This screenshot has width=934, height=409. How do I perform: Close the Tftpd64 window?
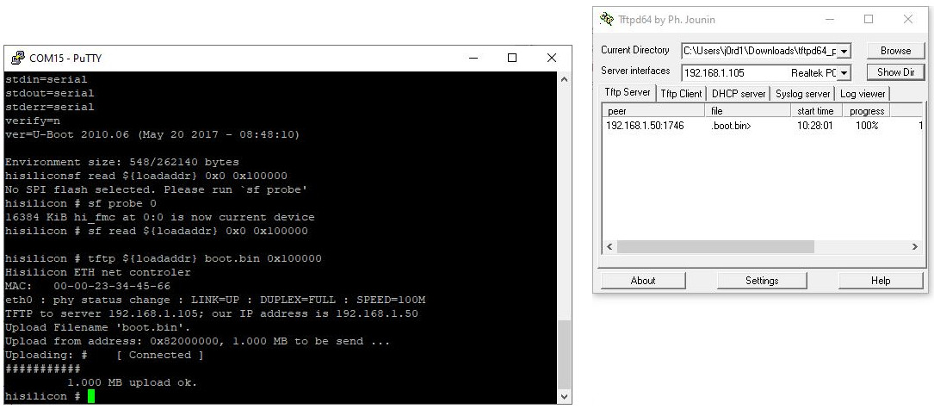click(x=907, y=19)
